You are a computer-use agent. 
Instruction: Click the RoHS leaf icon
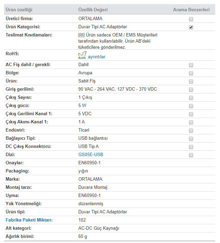click(82, 56)
